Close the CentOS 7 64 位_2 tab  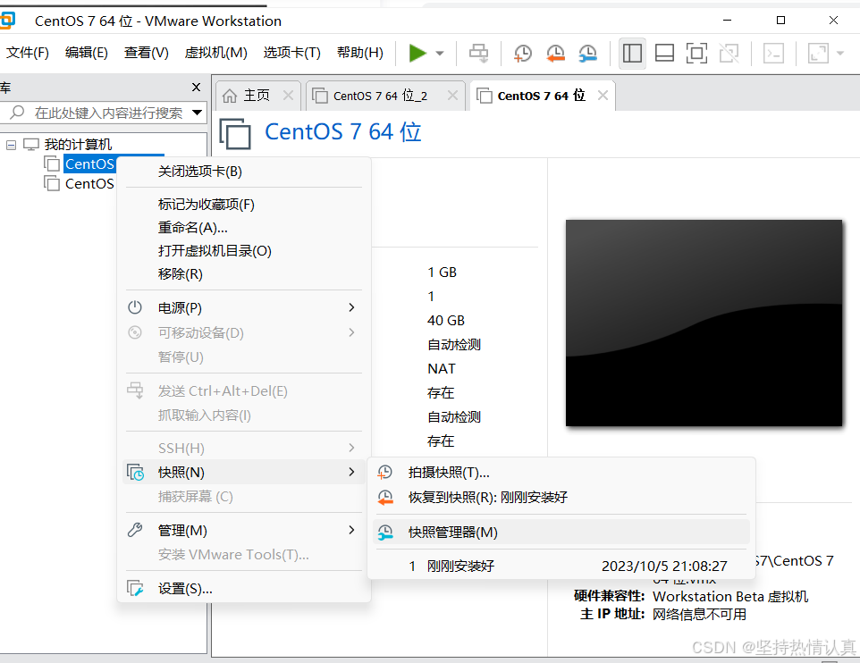[x=452, y=96]
